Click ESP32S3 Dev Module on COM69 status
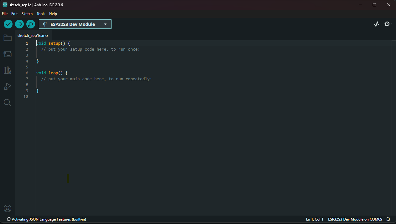 [x=355, y=219]
